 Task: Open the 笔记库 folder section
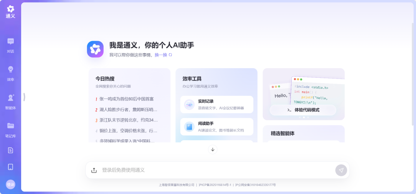pos(10,130)
